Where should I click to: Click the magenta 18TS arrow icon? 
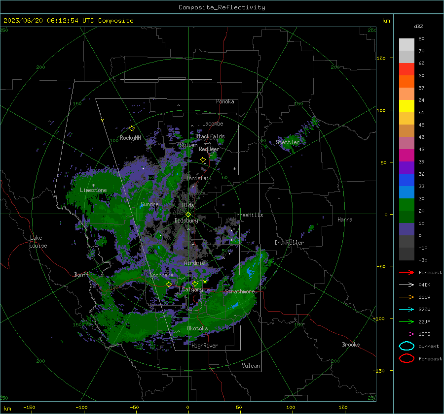click(x=407, y=334)
